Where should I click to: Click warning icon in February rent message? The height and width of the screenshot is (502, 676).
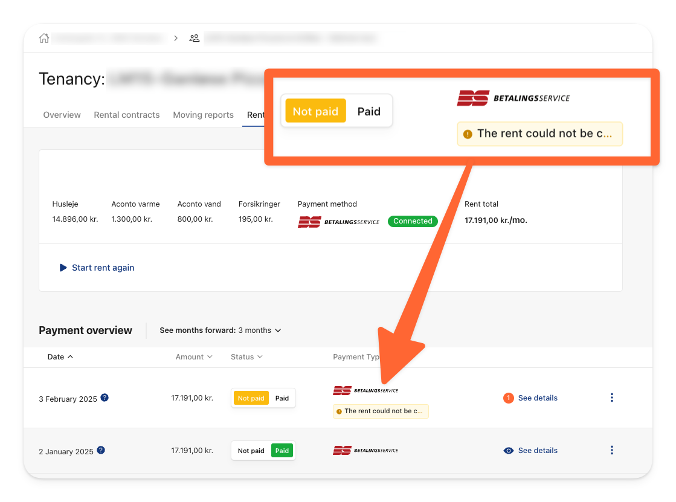[339, 411]
